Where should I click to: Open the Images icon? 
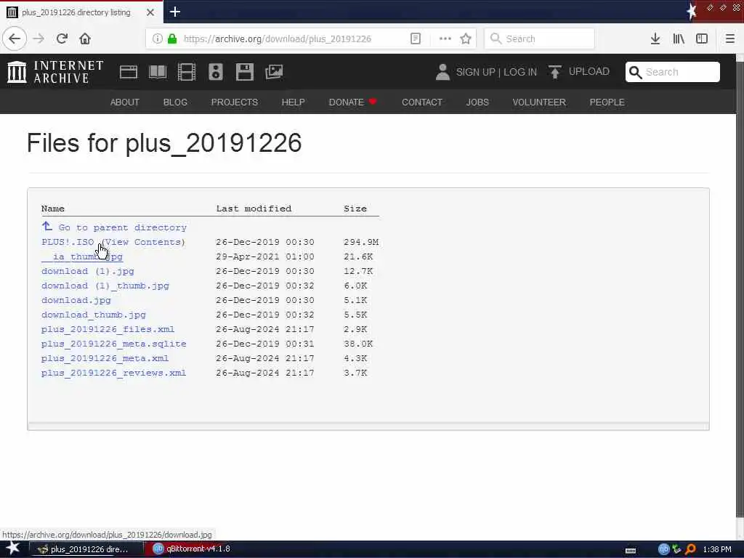tap(274, 72)
